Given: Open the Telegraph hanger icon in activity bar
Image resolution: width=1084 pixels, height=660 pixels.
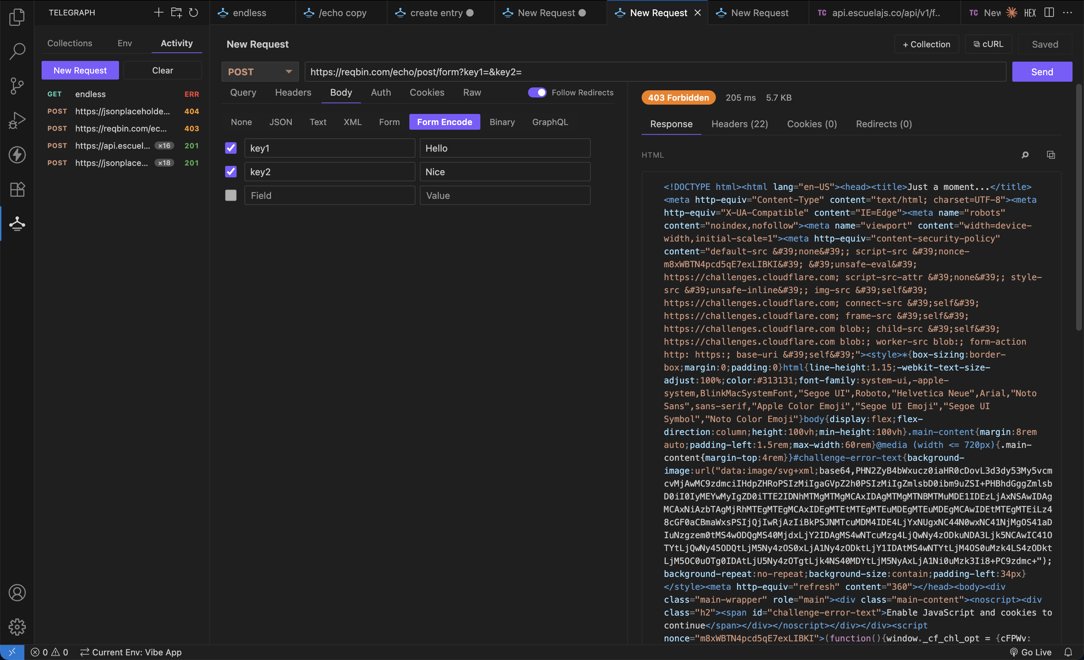Looking at the screenshot, I should point(17,223).
